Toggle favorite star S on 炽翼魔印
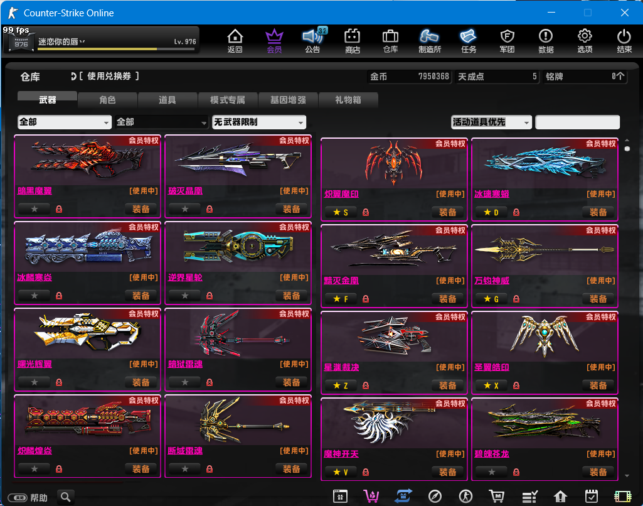The image size is (643, 506). click(x=341, y=212)
